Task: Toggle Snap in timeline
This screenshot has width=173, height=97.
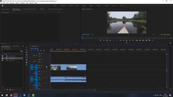Action: pyautogui.click(x=35, y=51)
